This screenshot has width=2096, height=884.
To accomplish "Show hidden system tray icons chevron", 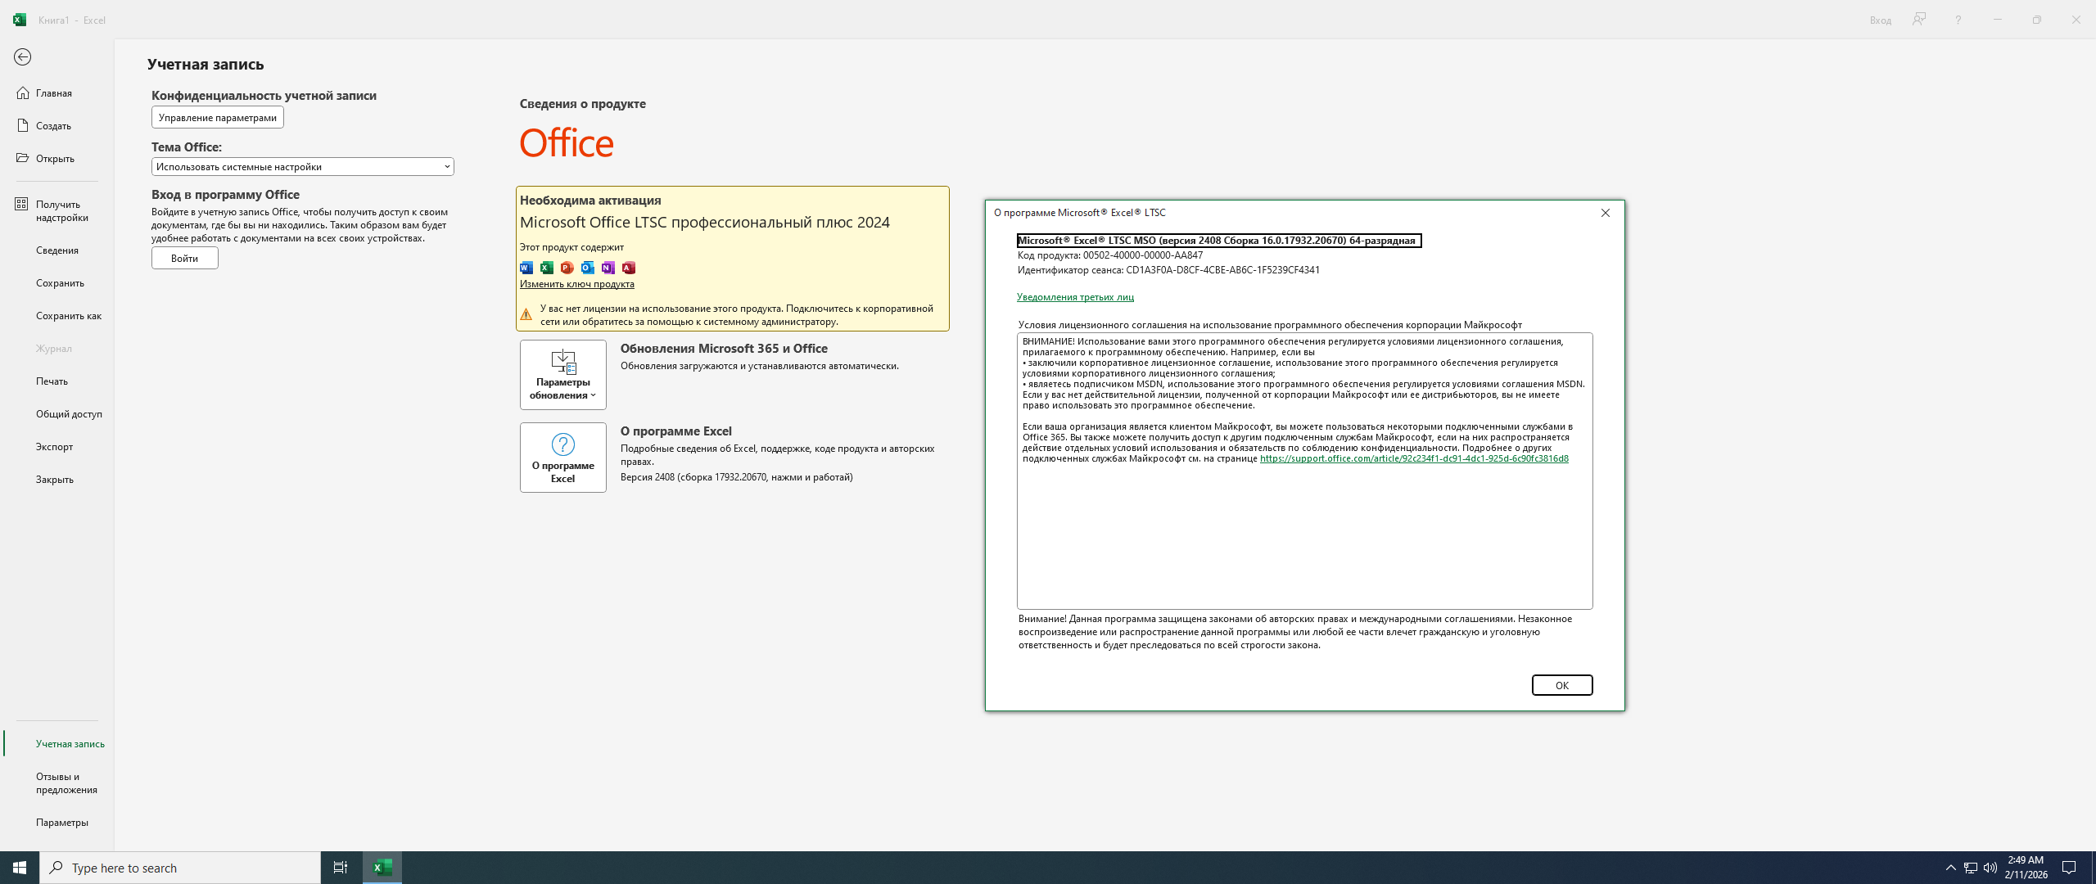I will [1950, 868].
